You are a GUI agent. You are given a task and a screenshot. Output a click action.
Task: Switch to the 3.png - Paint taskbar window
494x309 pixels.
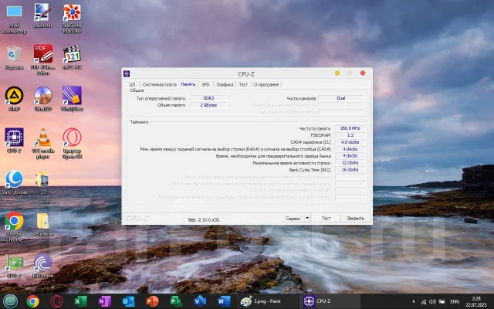tap(266, 301)
